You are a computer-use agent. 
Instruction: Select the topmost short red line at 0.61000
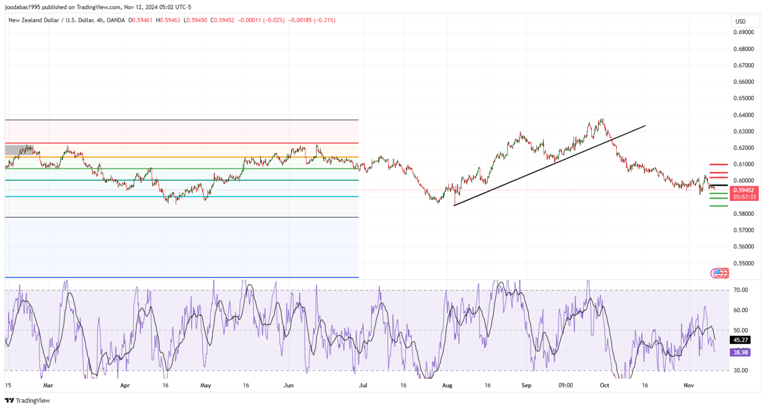719,164
